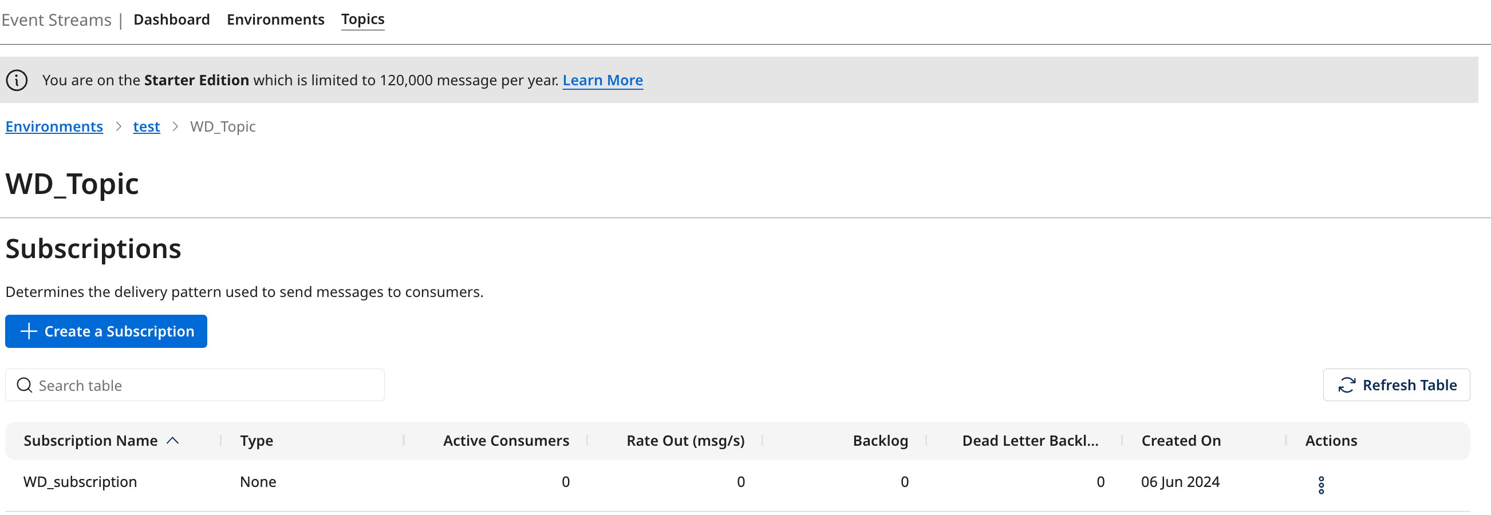The width and height of the screenshot is (1491, 515).
Task: Switch to the Dashboard tab
Action: pyautogui.click(x=171, y=19)
